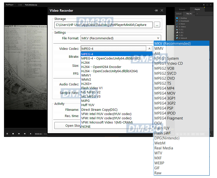Screen dimensions: 217x178
Task: Add a new playlist tab
Action: coord(197,14)
